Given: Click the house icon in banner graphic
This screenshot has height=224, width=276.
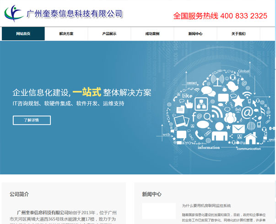Looking at the screenshot, I should pyautogui.click(x=251, y=137).
